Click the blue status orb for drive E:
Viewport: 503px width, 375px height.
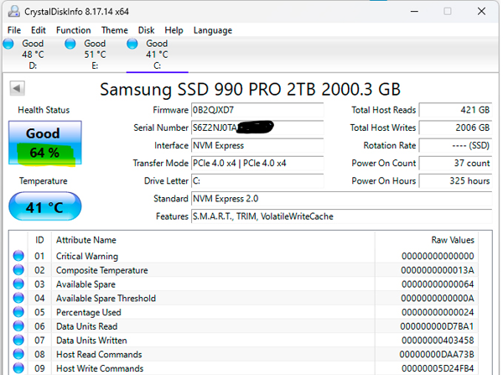coord(70,44)
